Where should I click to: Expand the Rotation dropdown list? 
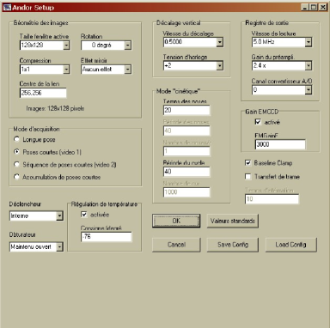coord(128,46)
